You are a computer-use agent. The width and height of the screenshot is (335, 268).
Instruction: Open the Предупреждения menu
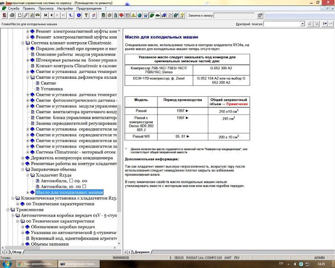point(89,9)
